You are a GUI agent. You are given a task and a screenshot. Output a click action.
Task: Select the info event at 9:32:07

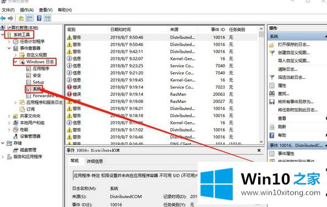162,58
